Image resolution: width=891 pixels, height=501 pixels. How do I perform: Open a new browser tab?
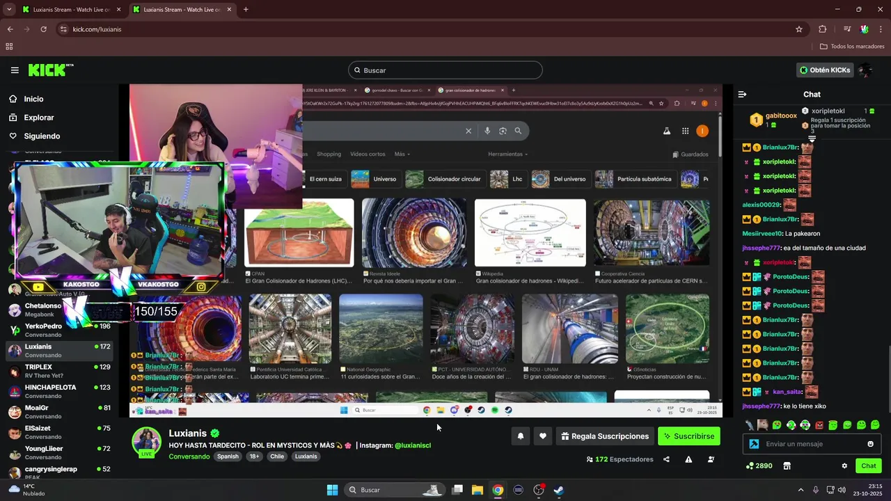click(x=246, y=10)
